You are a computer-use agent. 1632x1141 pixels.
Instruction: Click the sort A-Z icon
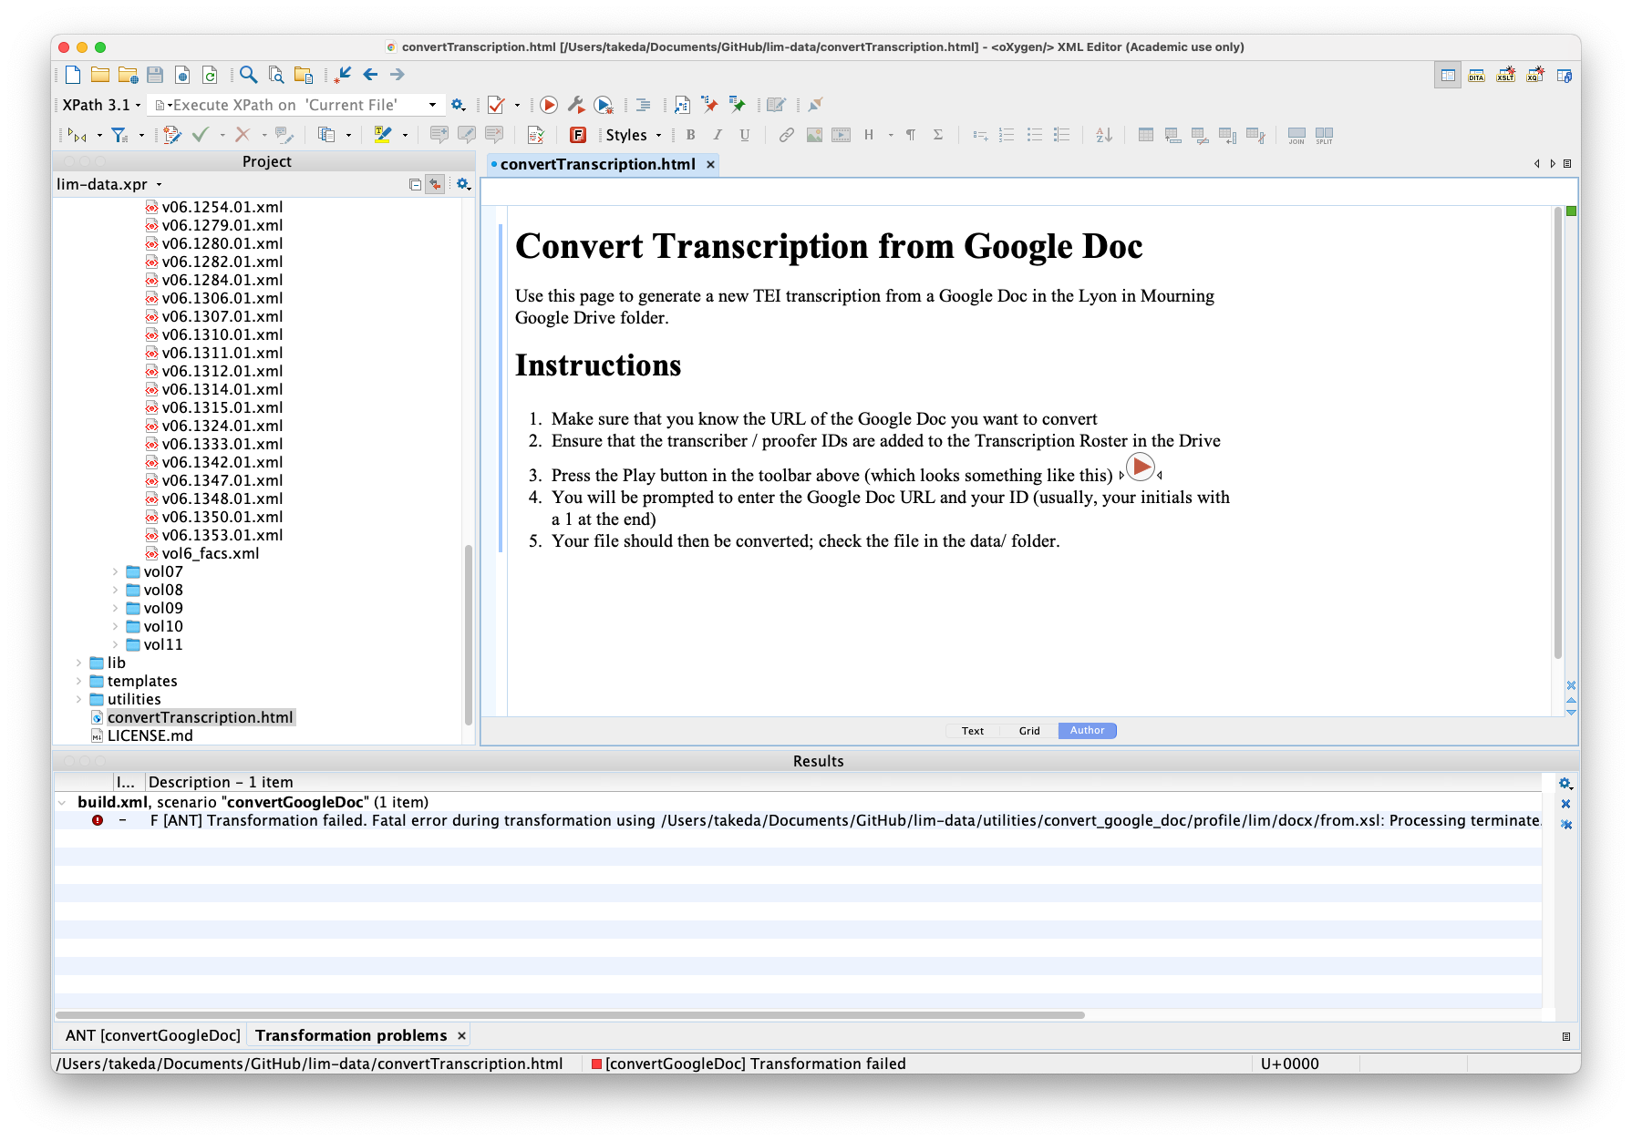(x=1103, y=134)
